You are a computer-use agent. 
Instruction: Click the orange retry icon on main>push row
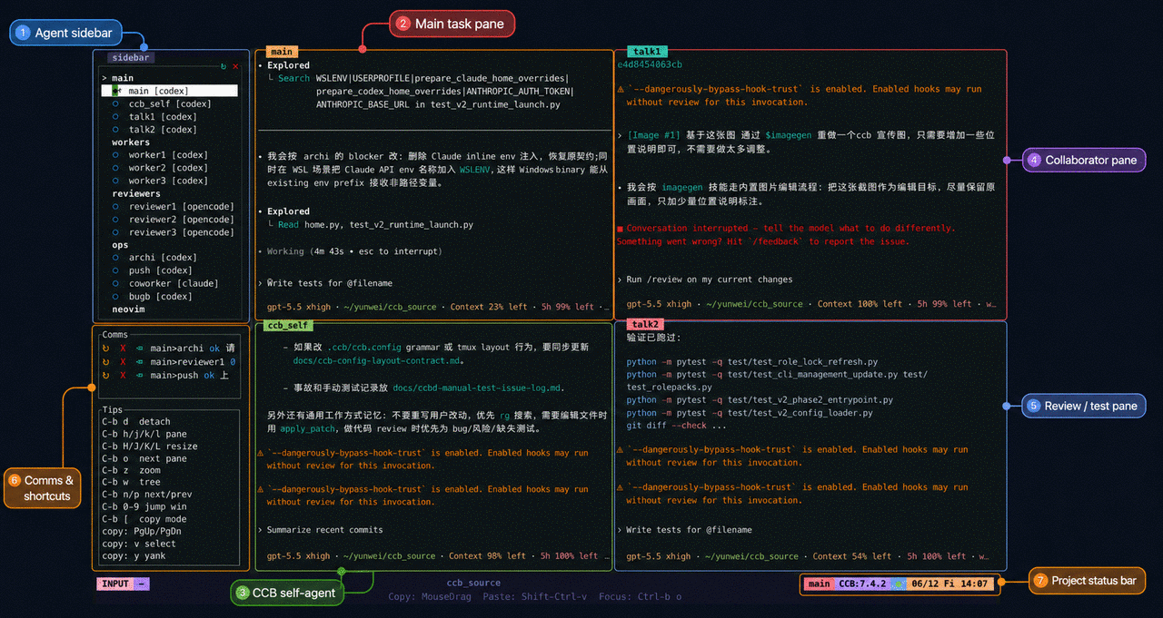106,375
